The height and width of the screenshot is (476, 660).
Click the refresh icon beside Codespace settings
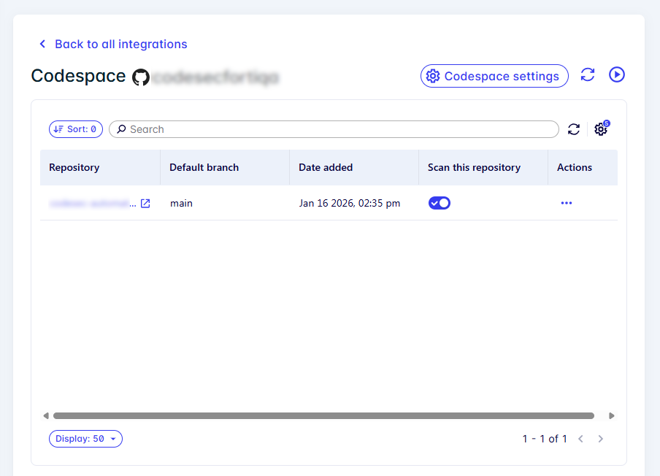(x=588, y=75)
